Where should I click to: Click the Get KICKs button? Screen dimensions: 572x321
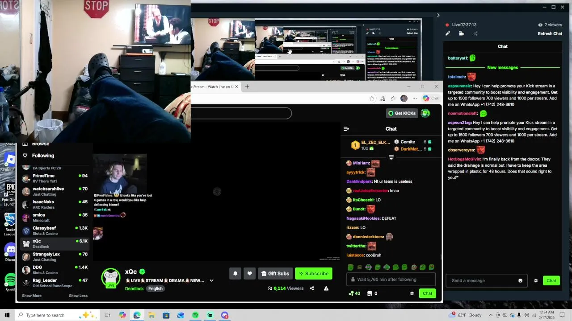point(402,113)
